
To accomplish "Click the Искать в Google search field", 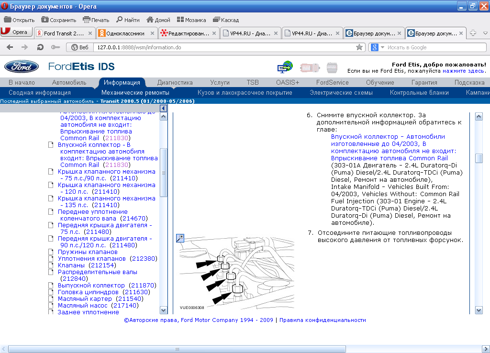I will 435,47.
